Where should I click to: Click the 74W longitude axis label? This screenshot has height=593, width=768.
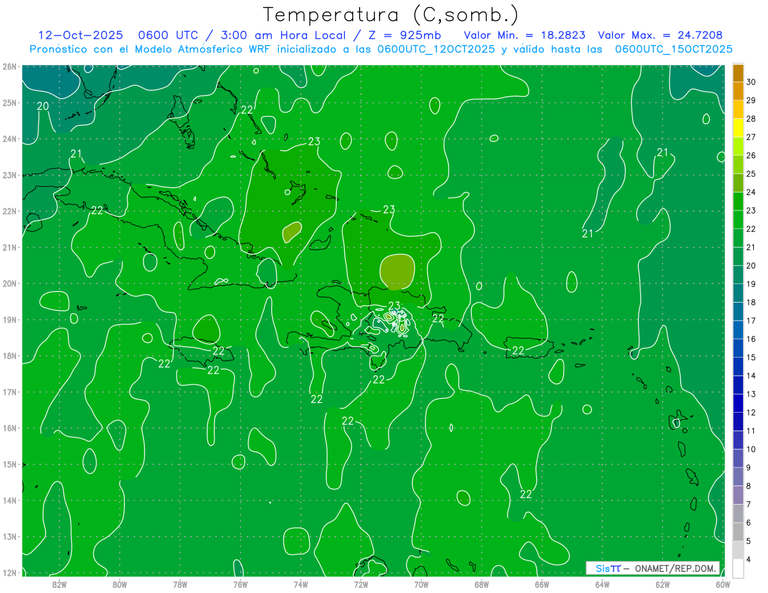tap(301, 584)
